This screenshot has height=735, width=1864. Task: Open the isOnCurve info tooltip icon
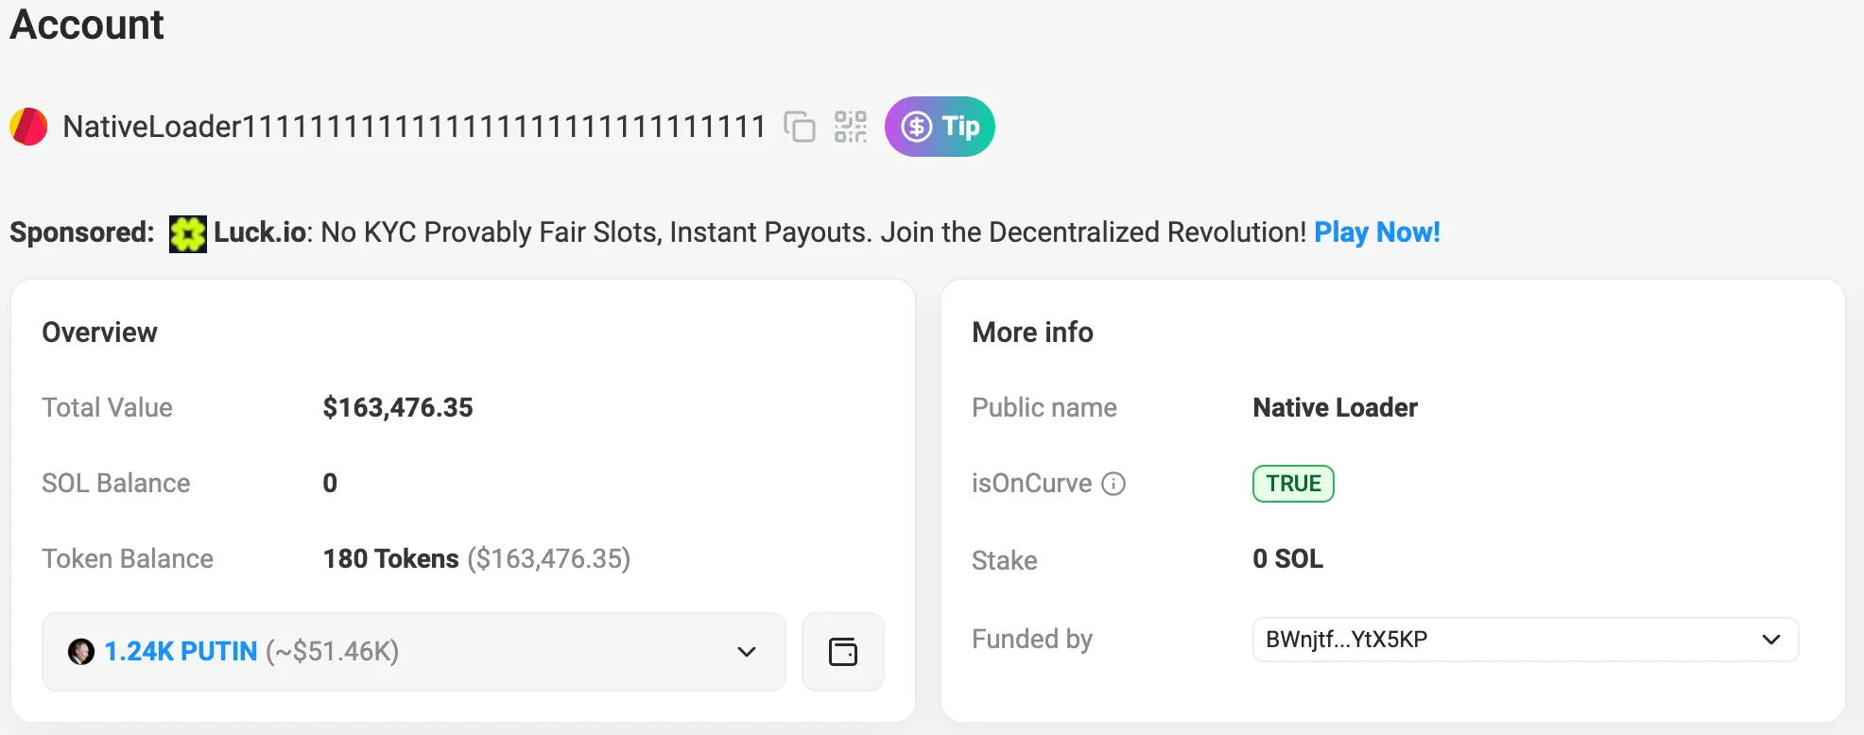click(1114, 484)
